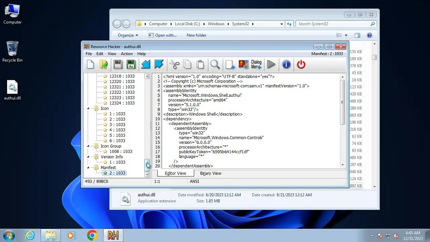Click the Forward button in Explorer window
430x242 pixels.
[126, 24]
